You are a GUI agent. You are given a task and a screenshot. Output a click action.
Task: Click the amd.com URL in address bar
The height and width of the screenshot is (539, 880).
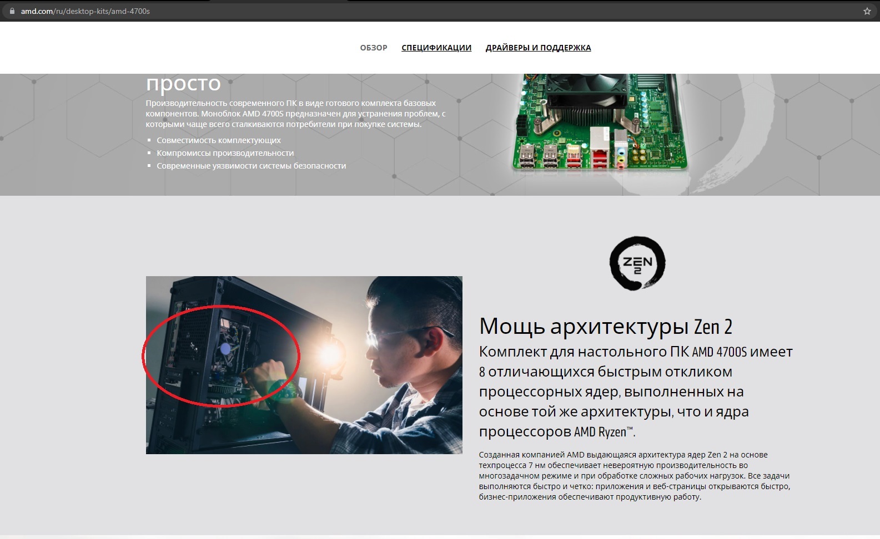86,11
